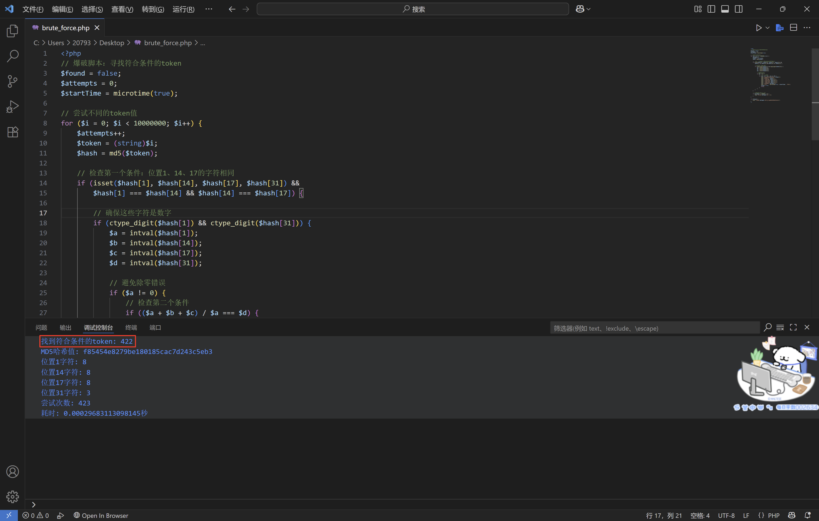
Task: Focus the debug console filter input
Action: pos(654,328)
